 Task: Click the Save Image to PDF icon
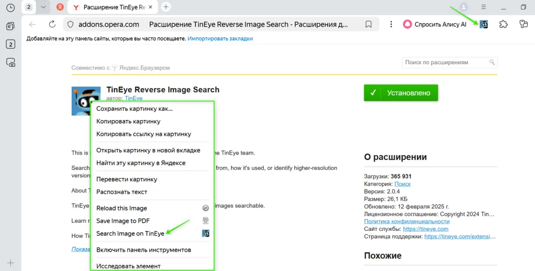click(x=205, y=221)
